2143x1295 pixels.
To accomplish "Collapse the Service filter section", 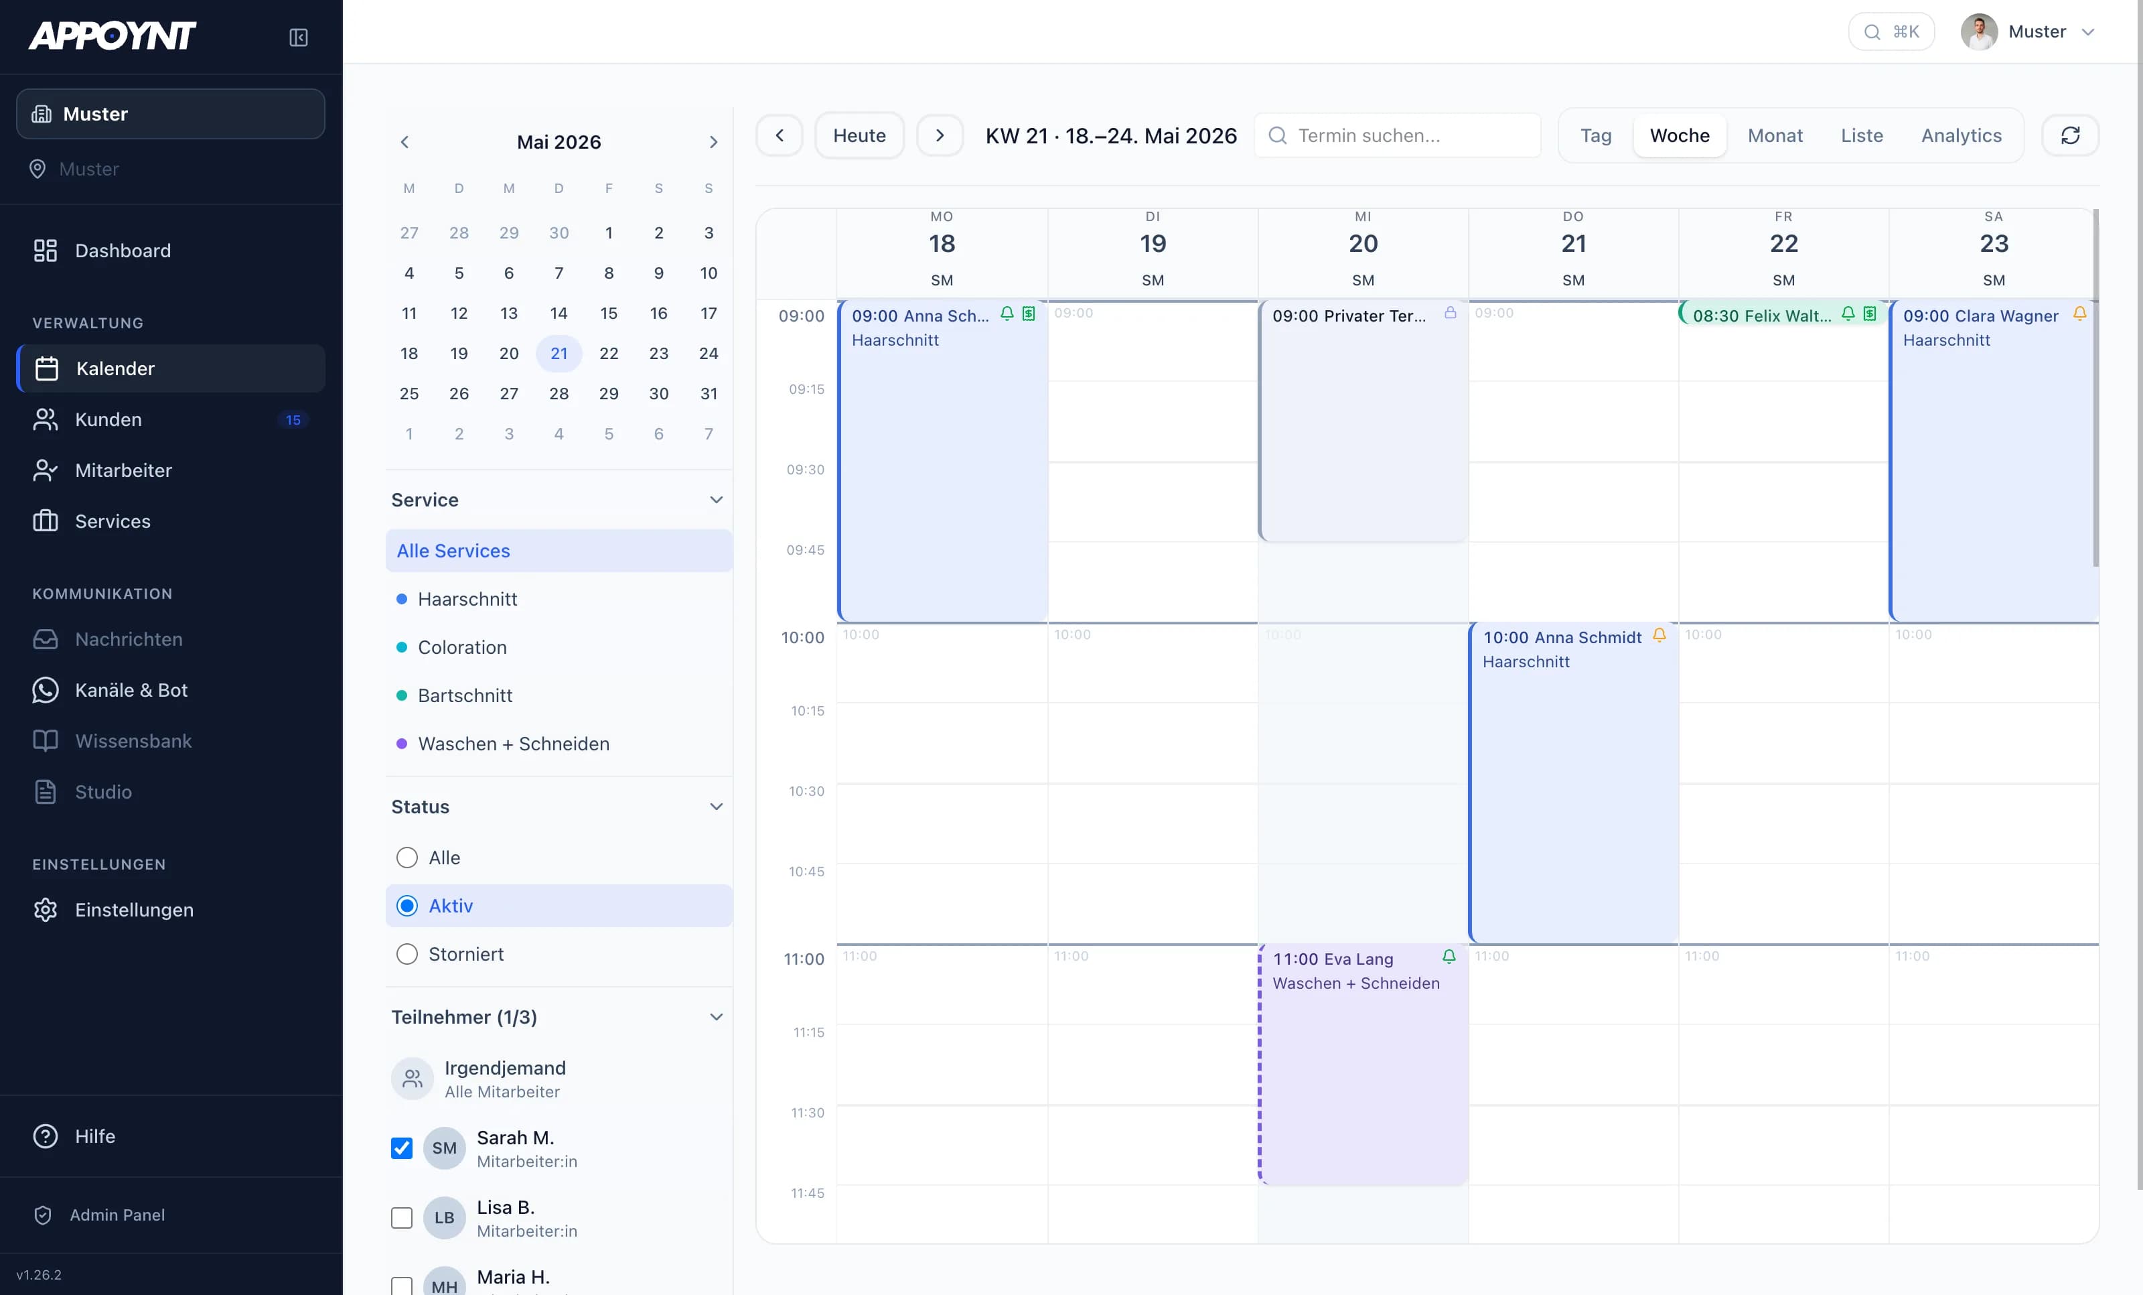I will [x=716, y=500].
